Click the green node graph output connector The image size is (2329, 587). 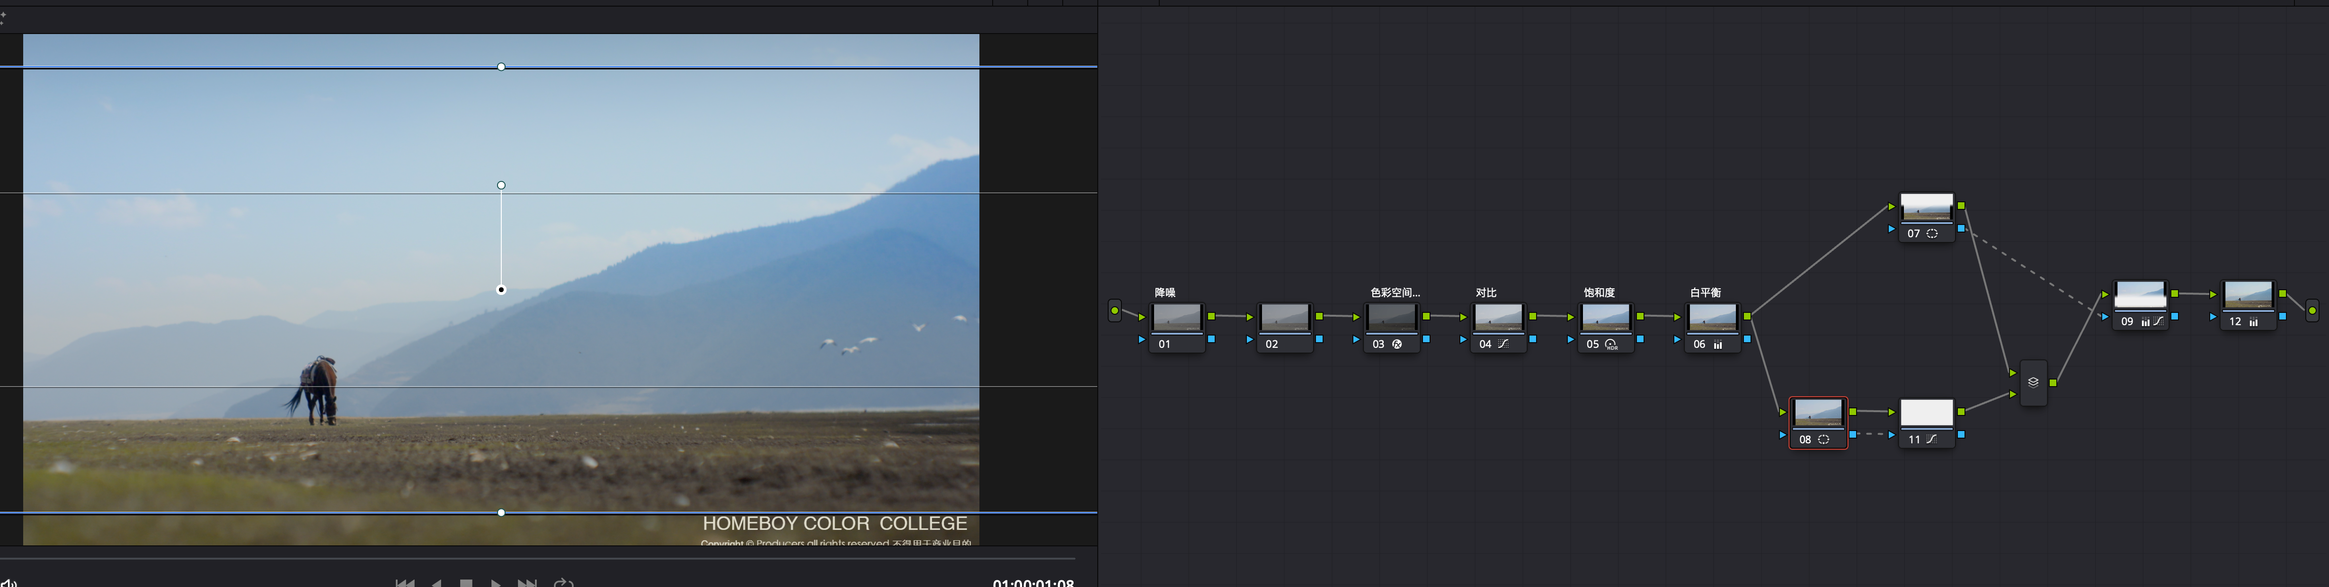coord(2312,311)
